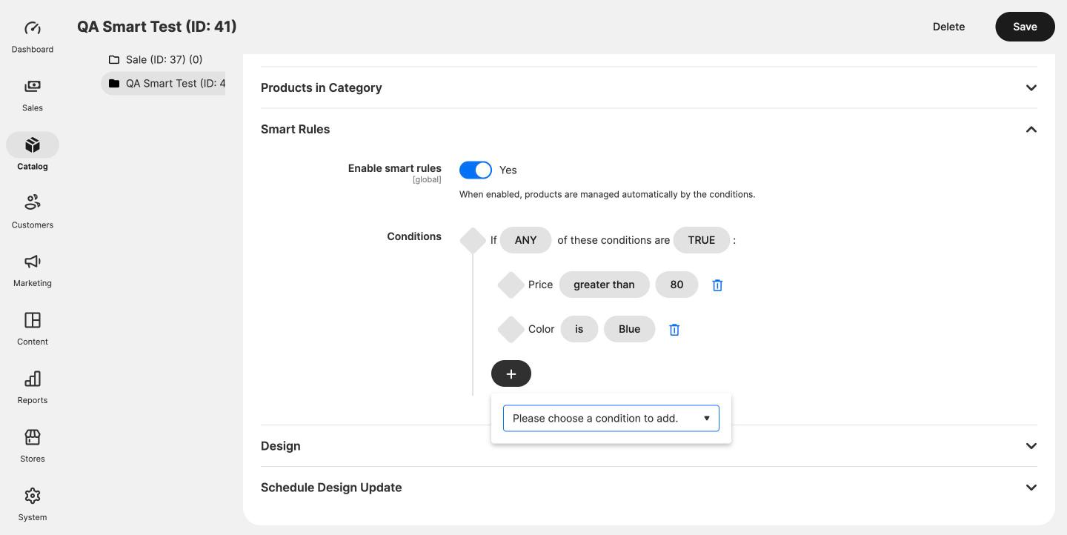Viewport: 1067px width, 535px height.
Task: Select Sale (ID: 37) category in tree
Action: click(x=164, y=59)
